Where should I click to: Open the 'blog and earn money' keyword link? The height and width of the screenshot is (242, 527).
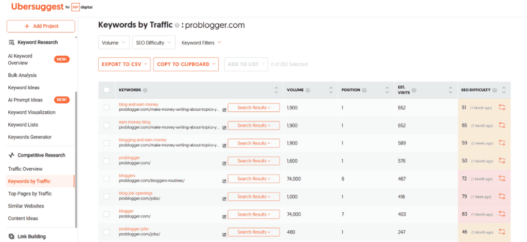click(x=138, y=105)
